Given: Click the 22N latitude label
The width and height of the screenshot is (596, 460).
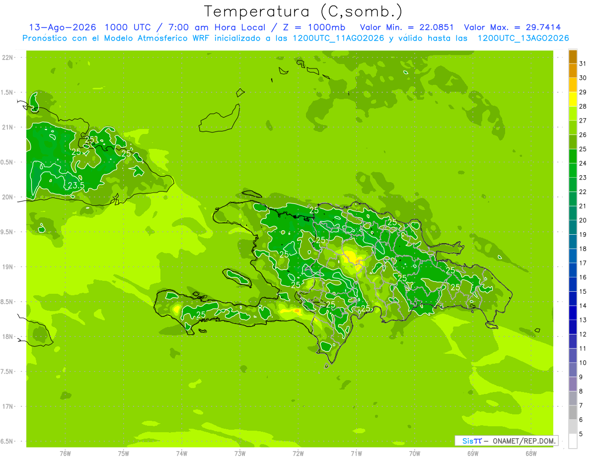Looking at the screenshot, I should coord(8,58).
